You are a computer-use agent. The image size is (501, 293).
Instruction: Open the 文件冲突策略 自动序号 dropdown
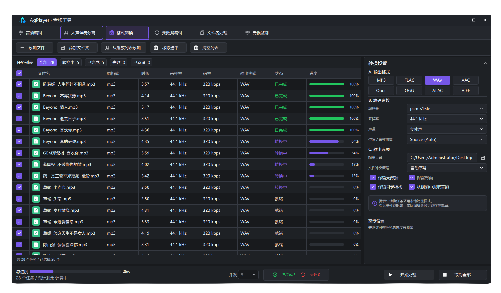(x=446, y=168)
